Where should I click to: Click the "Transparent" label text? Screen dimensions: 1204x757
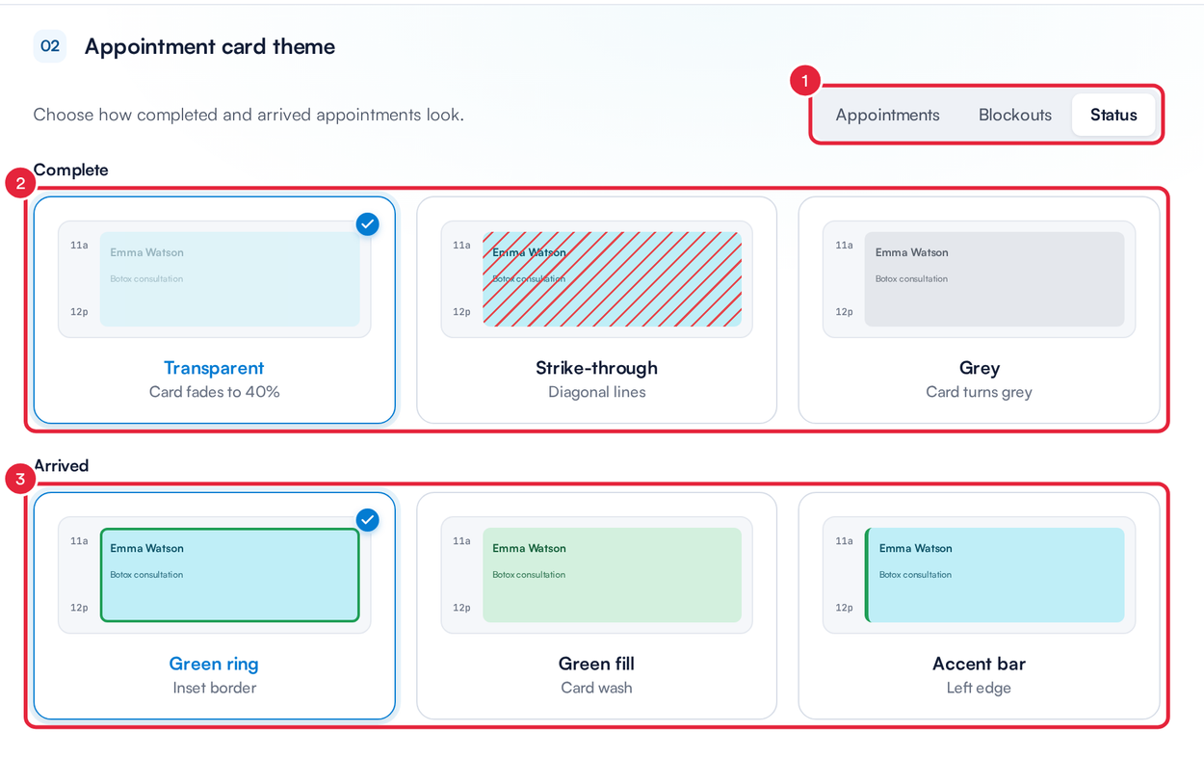214,368
